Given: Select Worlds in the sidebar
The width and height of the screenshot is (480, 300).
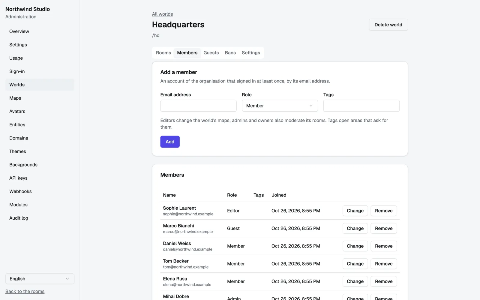Looking at the screenshot, I should tap(40, 85).
